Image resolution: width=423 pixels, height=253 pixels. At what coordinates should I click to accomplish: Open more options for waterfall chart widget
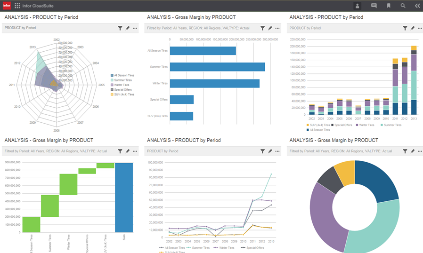click(x=135, y=151)
